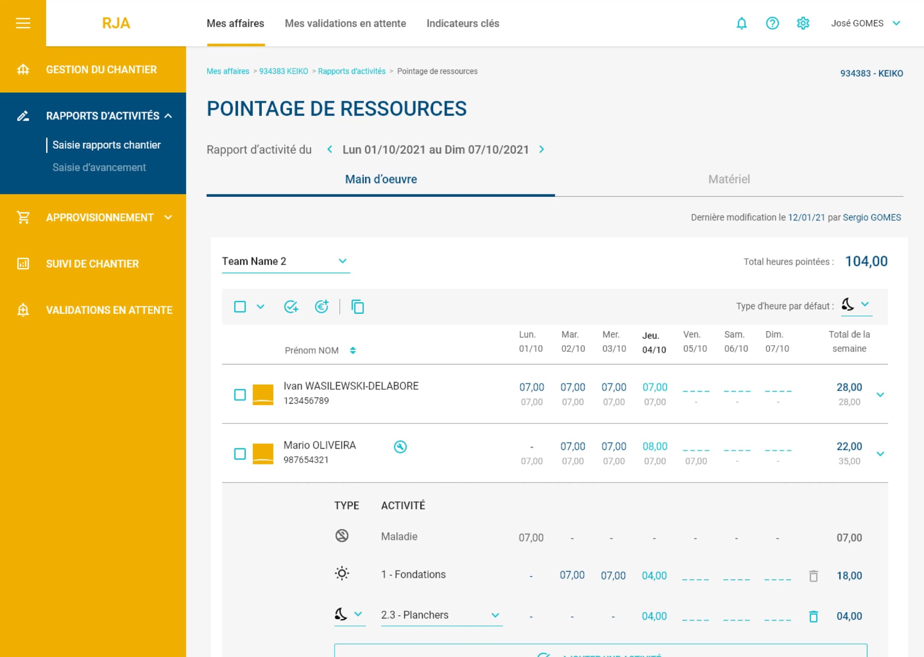Collapse Mario OLIVEIRA's row details

point(880,454)
